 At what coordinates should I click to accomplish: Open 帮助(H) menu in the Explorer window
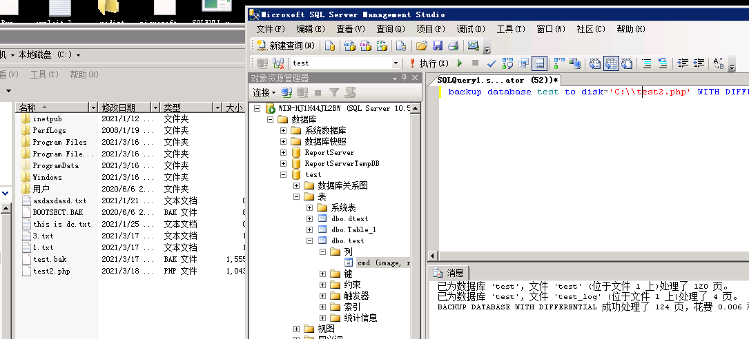pos(84,74)
